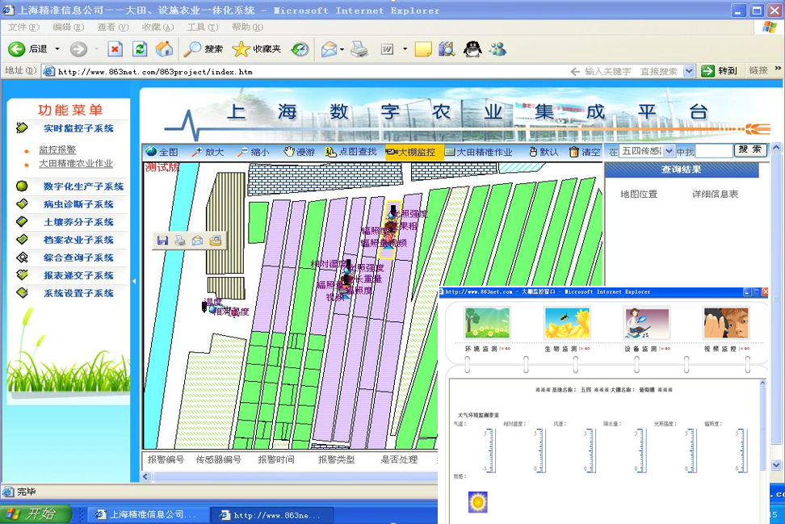Expand the 五四传感 dropdown list
This screenshot has width=785, height=524.
tap(669, 151)
